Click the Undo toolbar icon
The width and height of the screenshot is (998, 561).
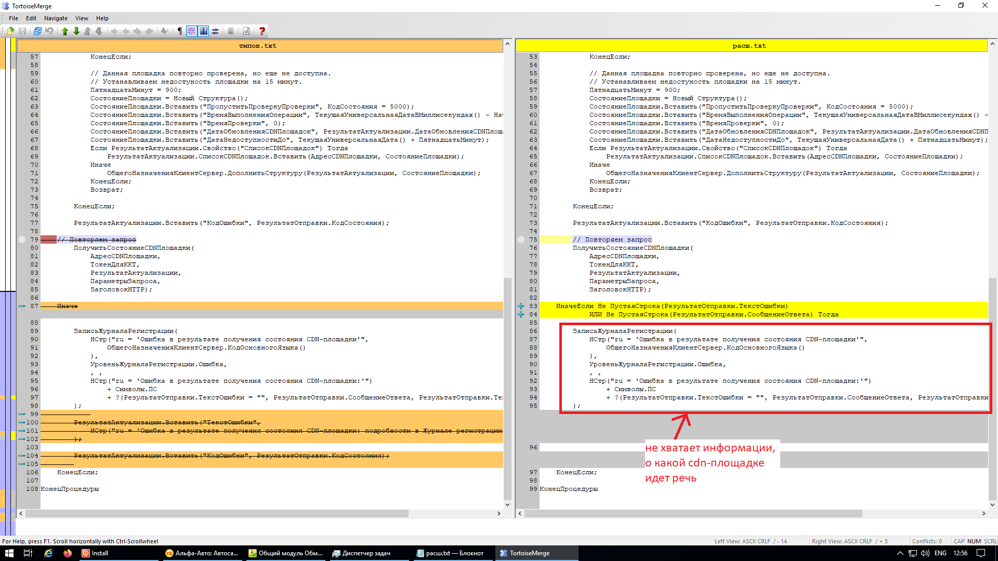click(49, 31)
